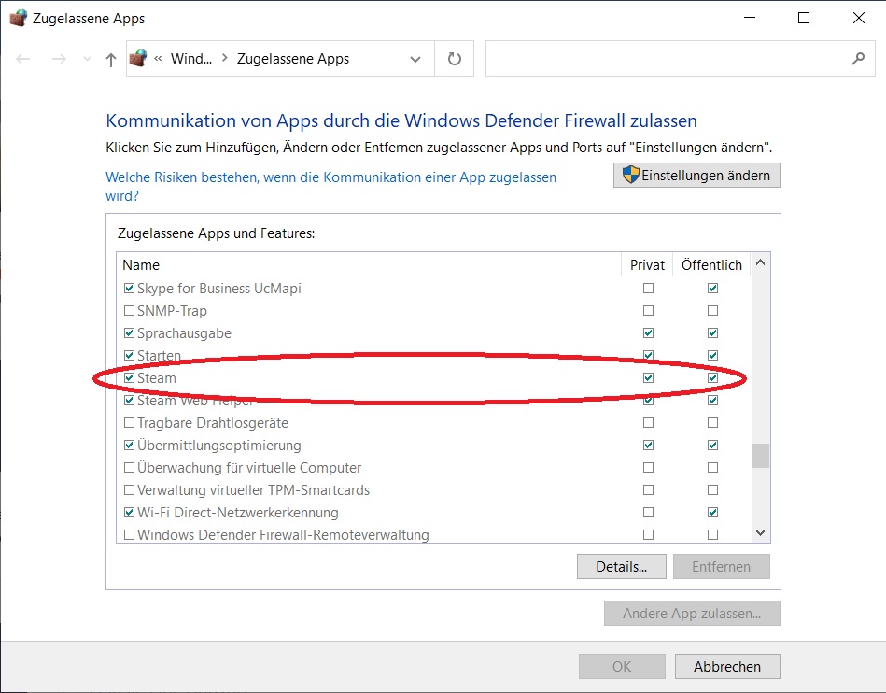Click the Öffentlich column header
The height and width of the screenshot is (693, 886).
(x=711, y=264)
